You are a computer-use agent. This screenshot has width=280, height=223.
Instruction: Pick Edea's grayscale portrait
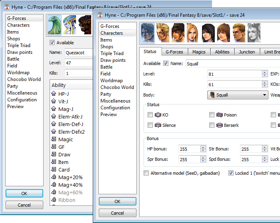pyautogui.click(x=254, y=33)
